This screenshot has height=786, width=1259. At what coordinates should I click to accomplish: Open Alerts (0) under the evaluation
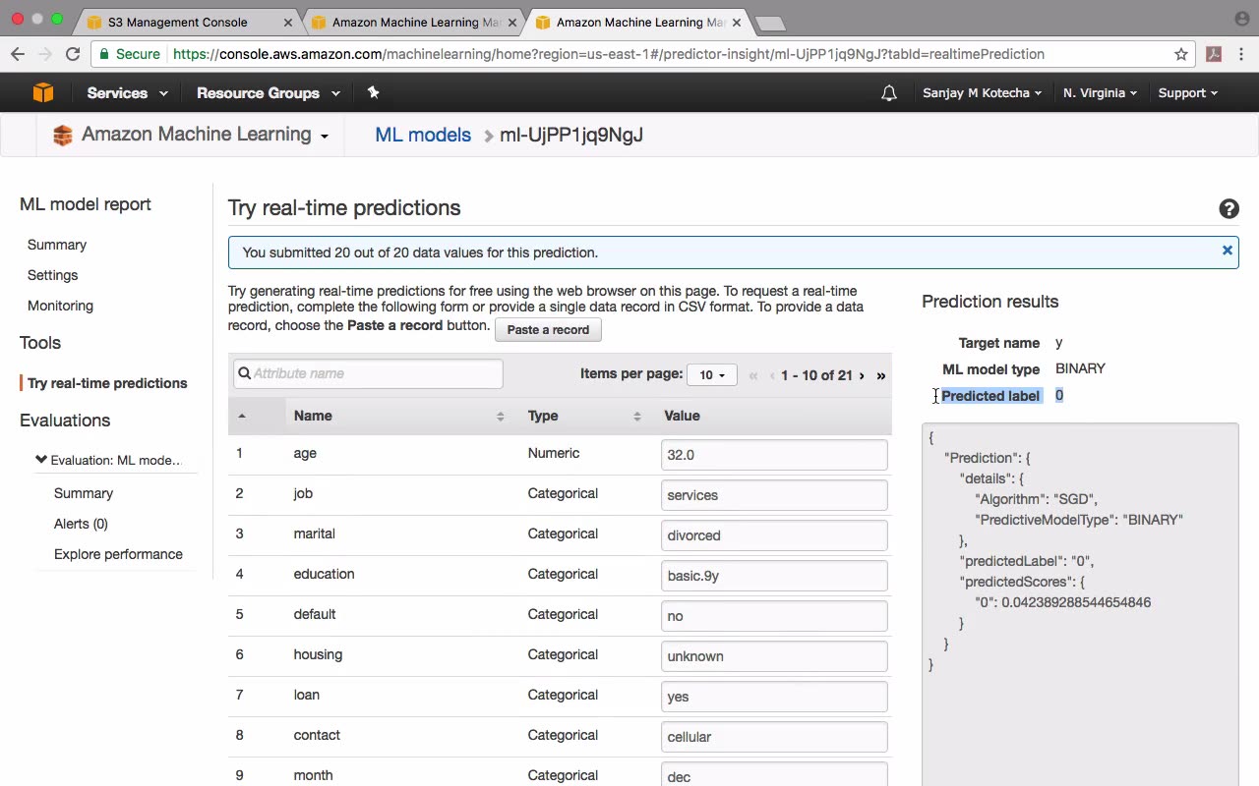[x=81, y=524]
